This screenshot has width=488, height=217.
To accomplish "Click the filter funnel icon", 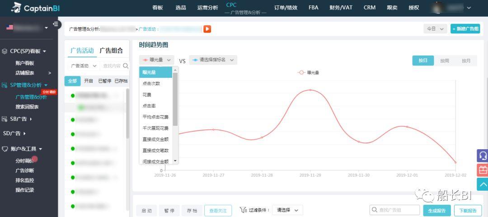I will point(243,210).
